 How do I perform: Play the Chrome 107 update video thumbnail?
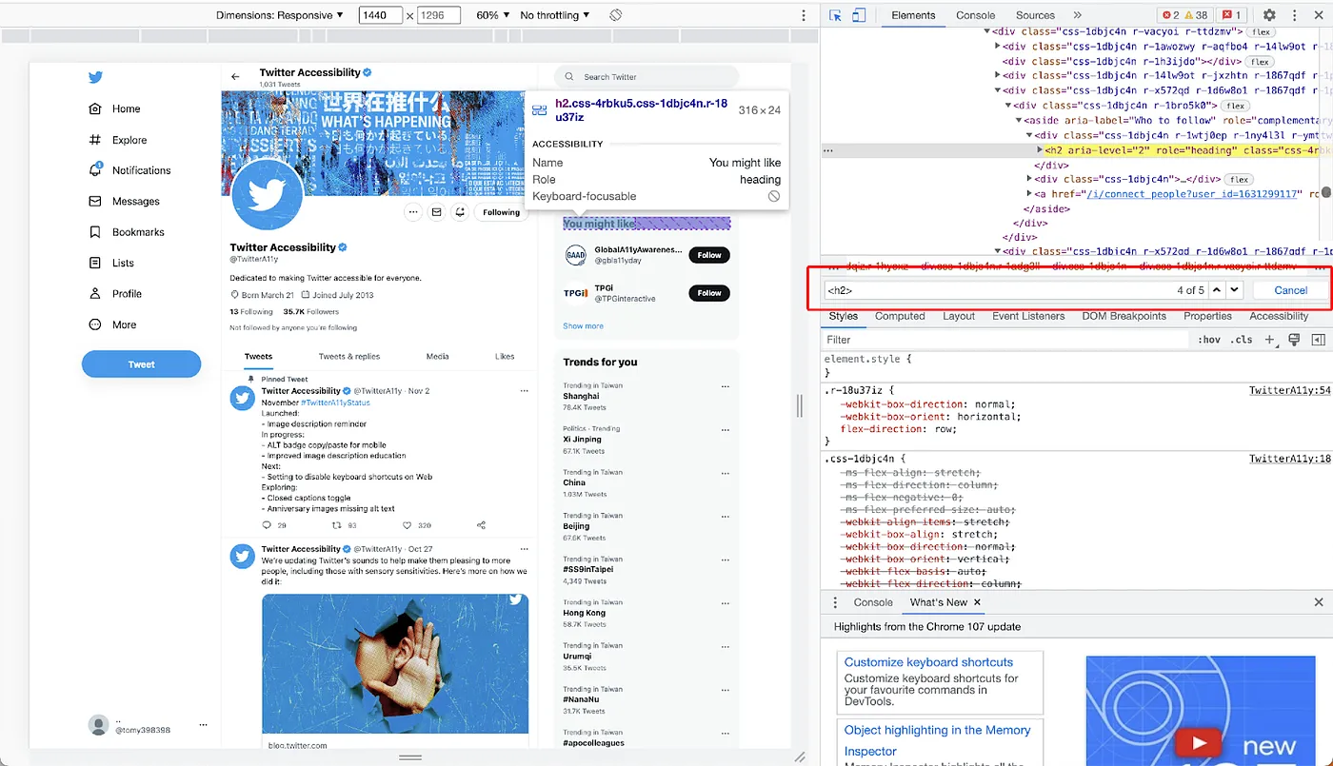tap(1199, 742)
